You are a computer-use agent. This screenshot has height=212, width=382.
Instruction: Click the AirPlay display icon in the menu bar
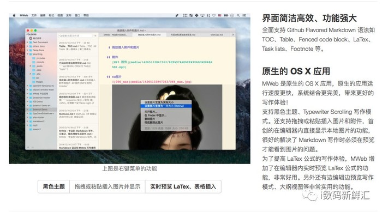coord(202,15)
